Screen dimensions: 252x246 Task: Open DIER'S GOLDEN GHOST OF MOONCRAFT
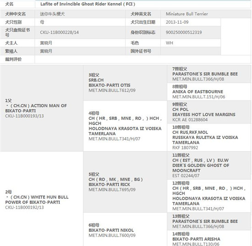click(x=201, y=168)
